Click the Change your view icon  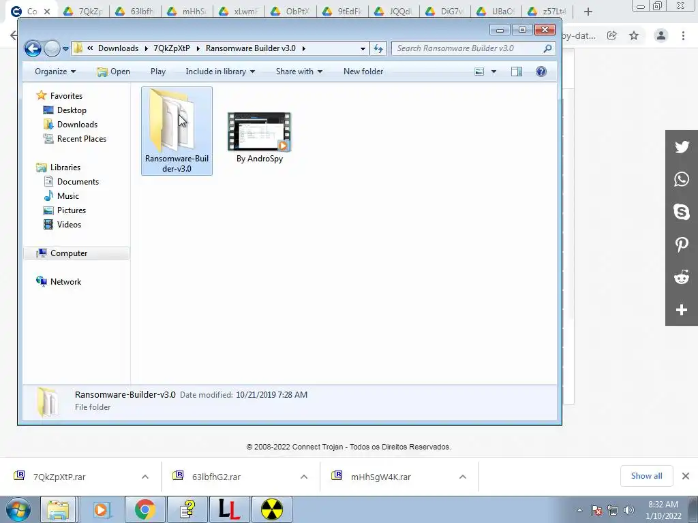click(479, 71)
